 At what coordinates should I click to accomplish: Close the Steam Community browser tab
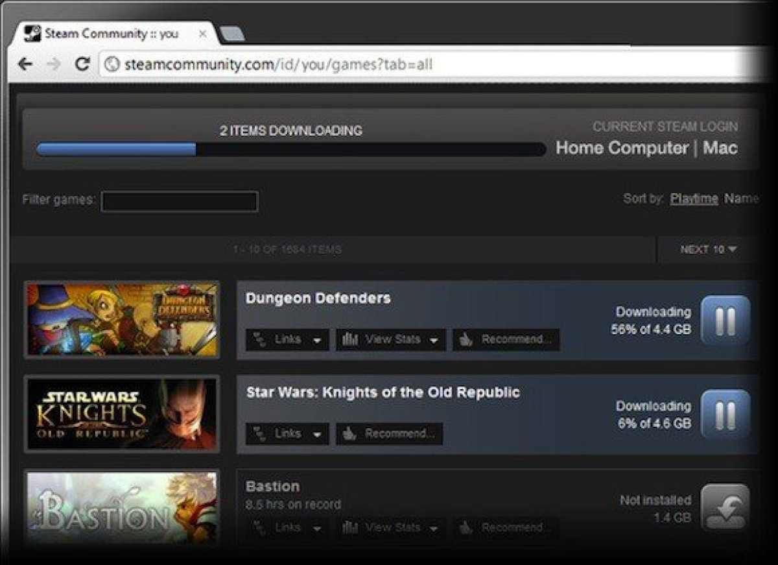tap(202, 34)
